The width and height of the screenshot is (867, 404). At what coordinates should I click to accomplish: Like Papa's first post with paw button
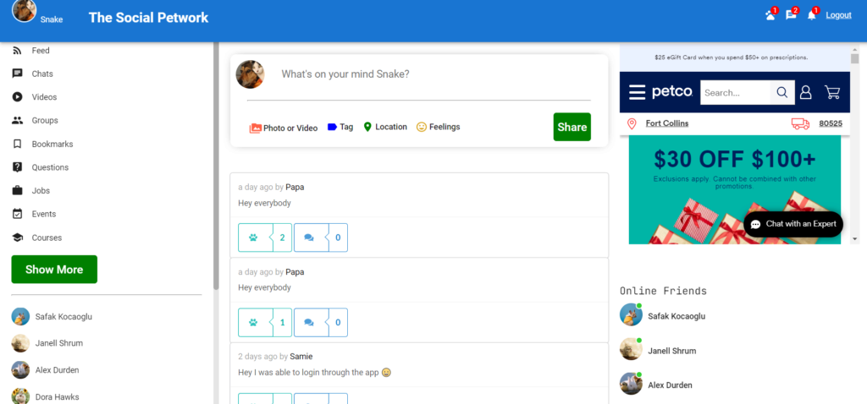253,237
